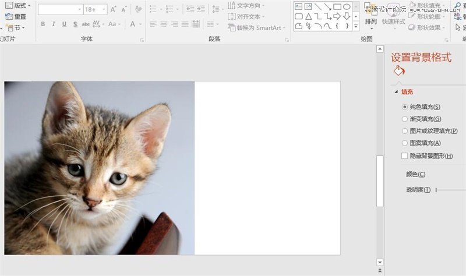466x276 pixels.
Task: Open the font name combo box dropdown
Action: click(x=79, y=9)
